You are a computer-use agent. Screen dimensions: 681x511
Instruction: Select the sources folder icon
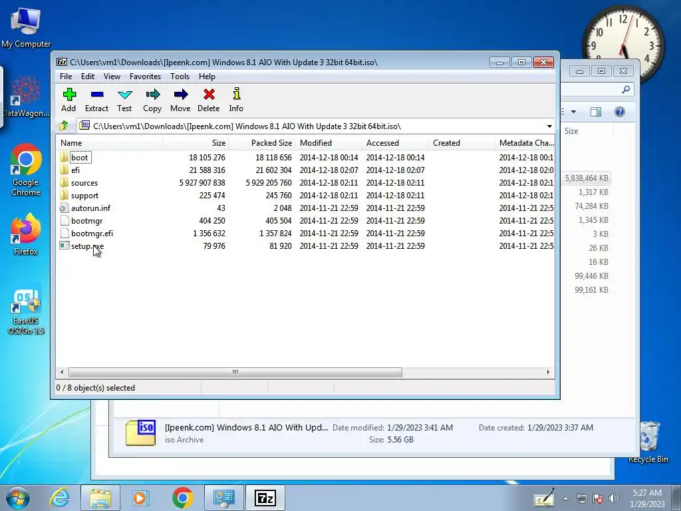pyautogui.click(x=65, y=182)
